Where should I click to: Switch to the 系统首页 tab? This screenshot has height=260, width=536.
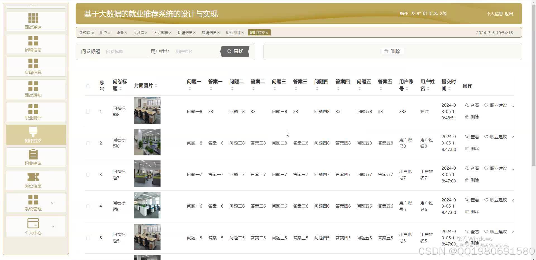[87, 32]
